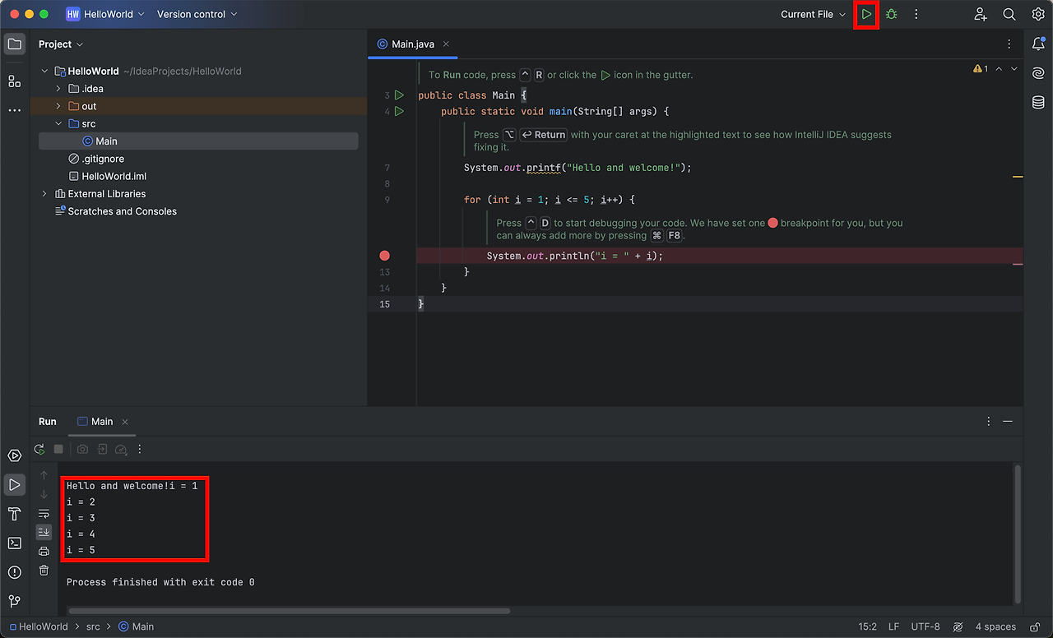Viewport: 1053px width, 638px height.
Task: Hide the Run tool window
Action: pyautogui.click(x=1008, y=421)
